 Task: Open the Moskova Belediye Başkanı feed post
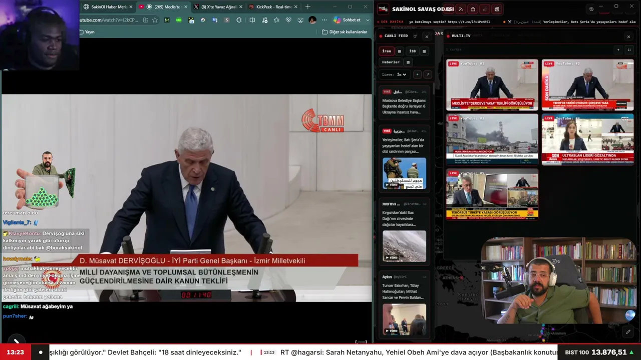tap(404, 102)
